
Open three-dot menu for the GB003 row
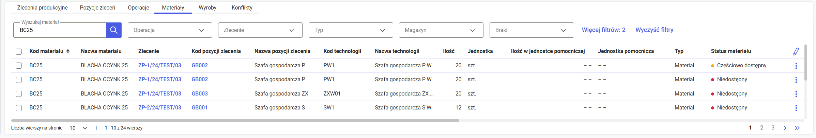(796, 94)
